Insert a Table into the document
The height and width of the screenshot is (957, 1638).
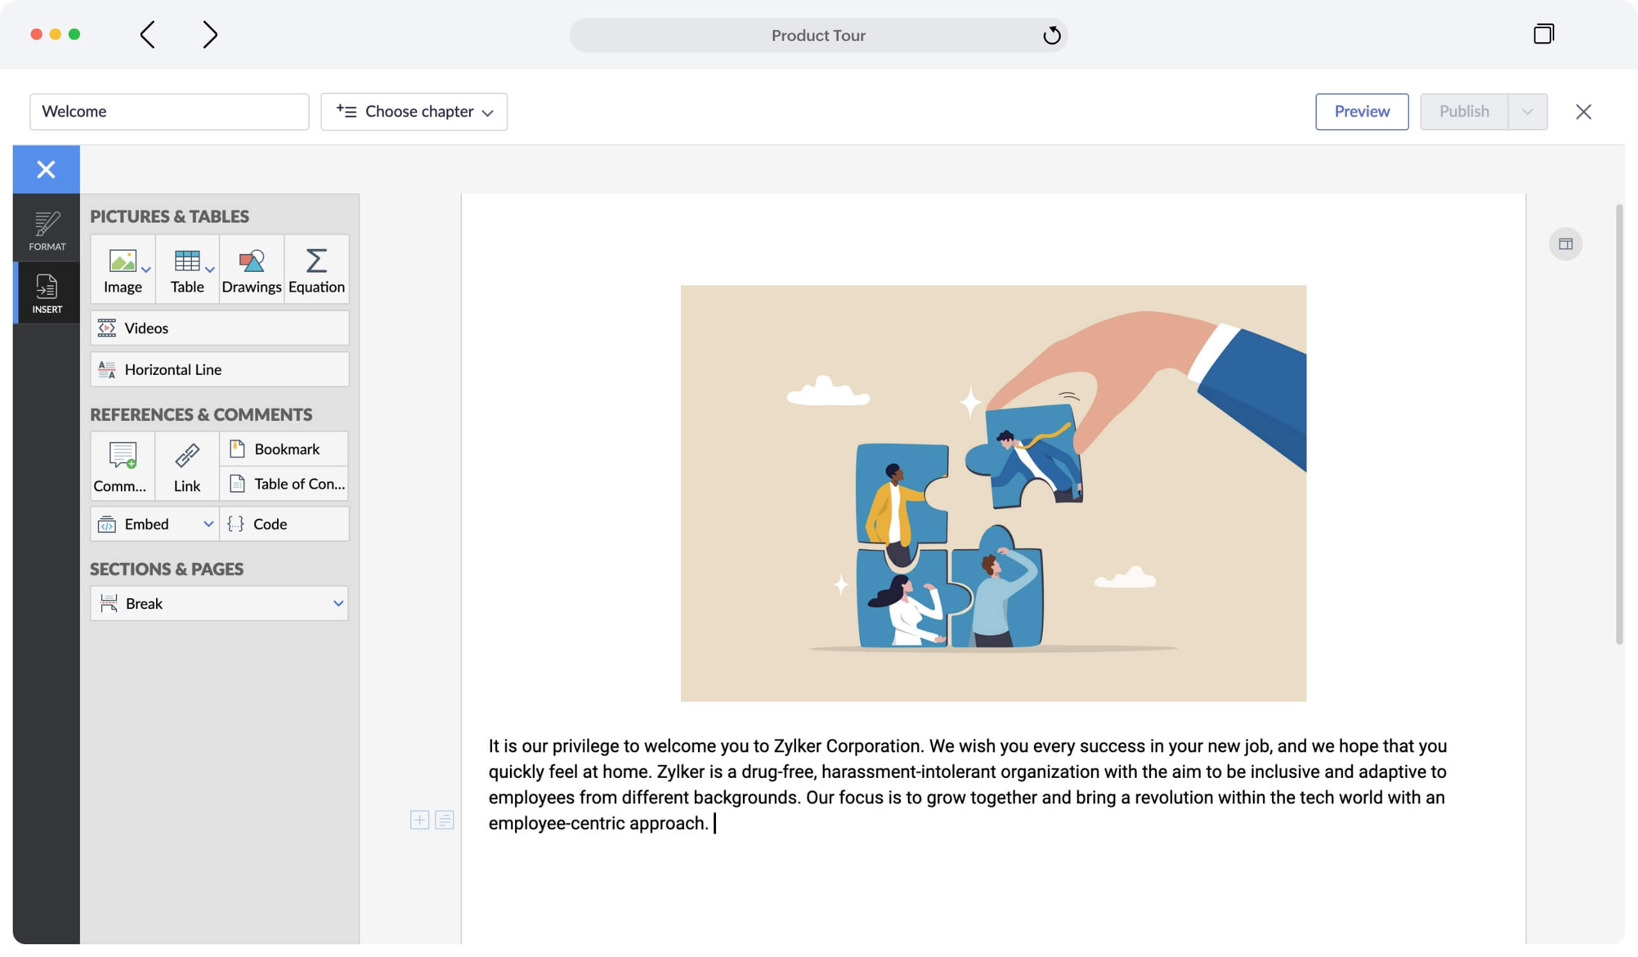point(187,269)
